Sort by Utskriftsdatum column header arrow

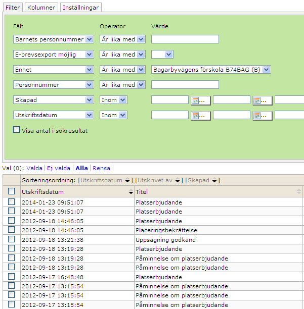131,191
